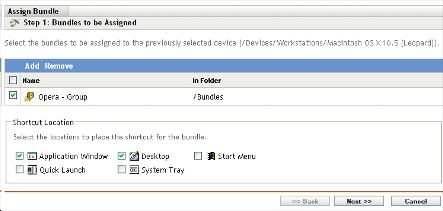Cancel the Assign Bundle wizard
Viewport: 443px width, 211px height.
point(416,201)
